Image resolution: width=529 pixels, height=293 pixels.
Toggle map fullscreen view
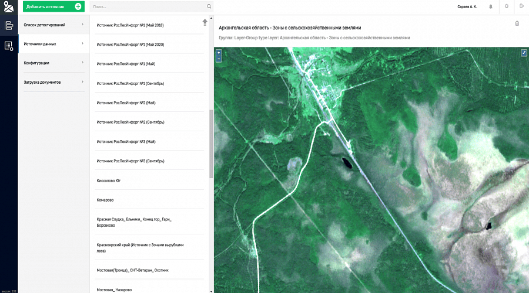[x=524, y=53]
